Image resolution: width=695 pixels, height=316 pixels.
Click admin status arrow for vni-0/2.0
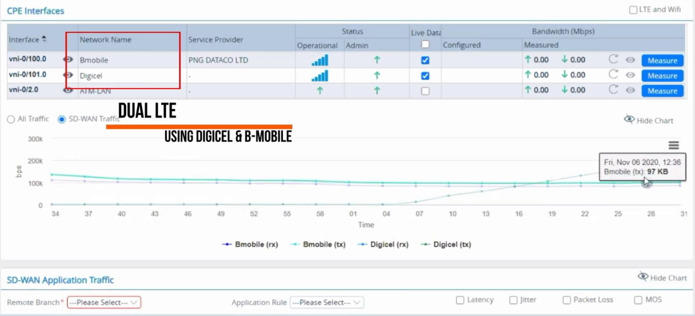[377, 90]
